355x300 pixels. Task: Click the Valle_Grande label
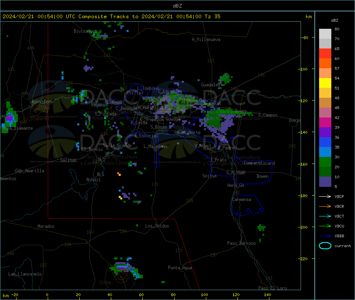click(117, 145)
